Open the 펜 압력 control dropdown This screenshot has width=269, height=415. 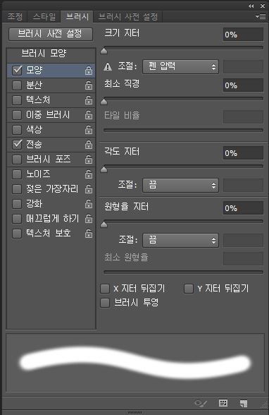pos(180,66)
